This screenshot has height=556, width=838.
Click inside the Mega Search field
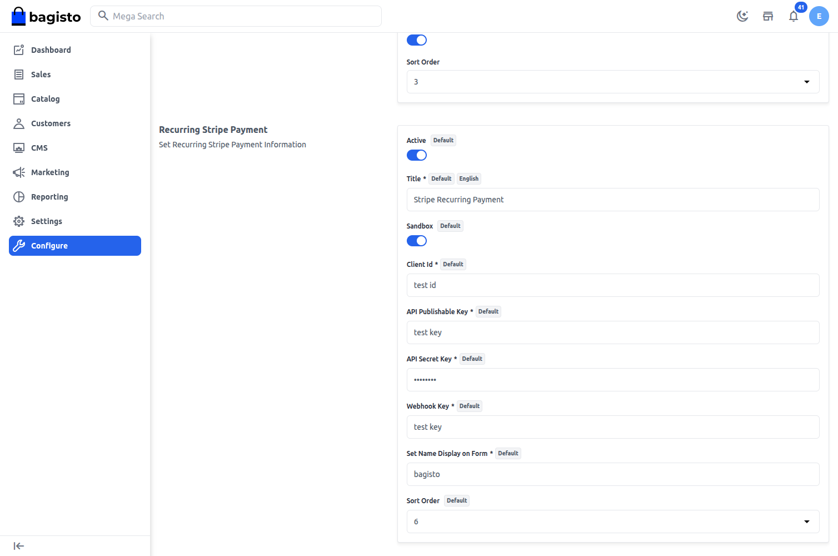[236, 16]
